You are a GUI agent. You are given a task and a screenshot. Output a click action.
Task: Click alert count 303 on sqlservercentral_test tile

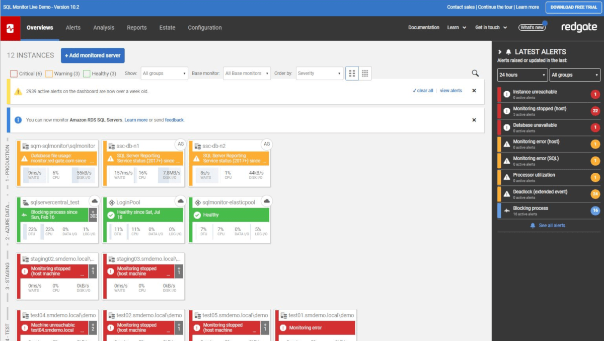(93, 215)
